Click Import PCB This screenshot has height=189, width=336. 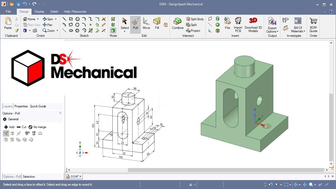coord(238,24)
